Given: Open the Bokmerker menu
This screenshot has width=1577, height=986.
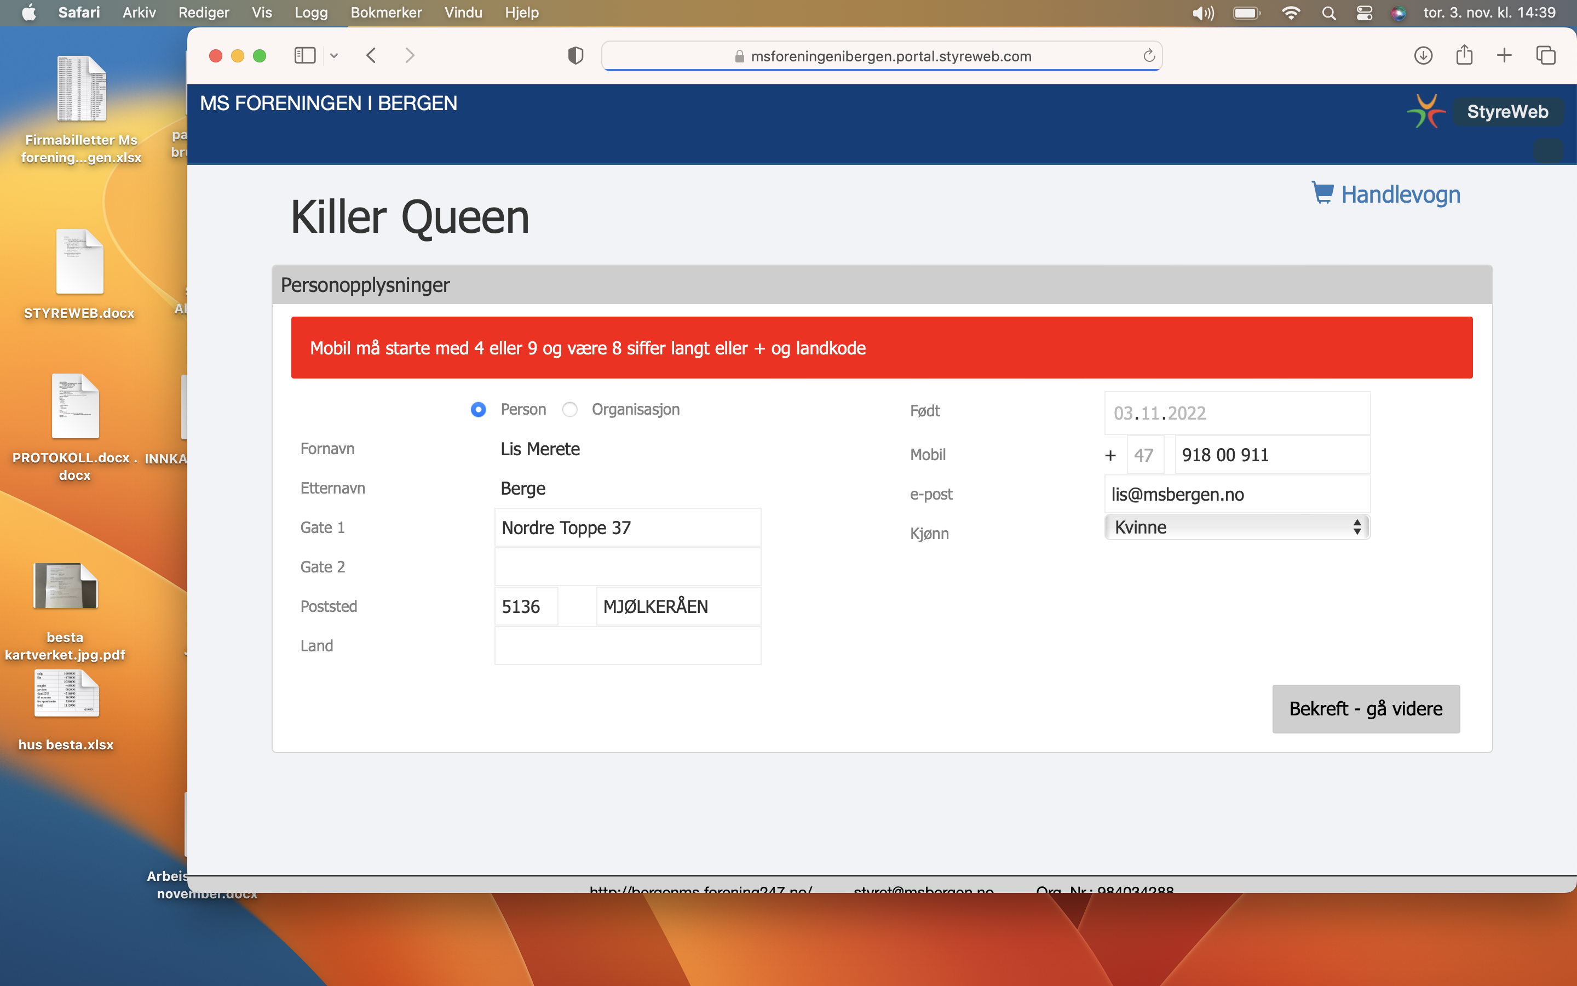Looking at the screenshot, I should (386, 13).
